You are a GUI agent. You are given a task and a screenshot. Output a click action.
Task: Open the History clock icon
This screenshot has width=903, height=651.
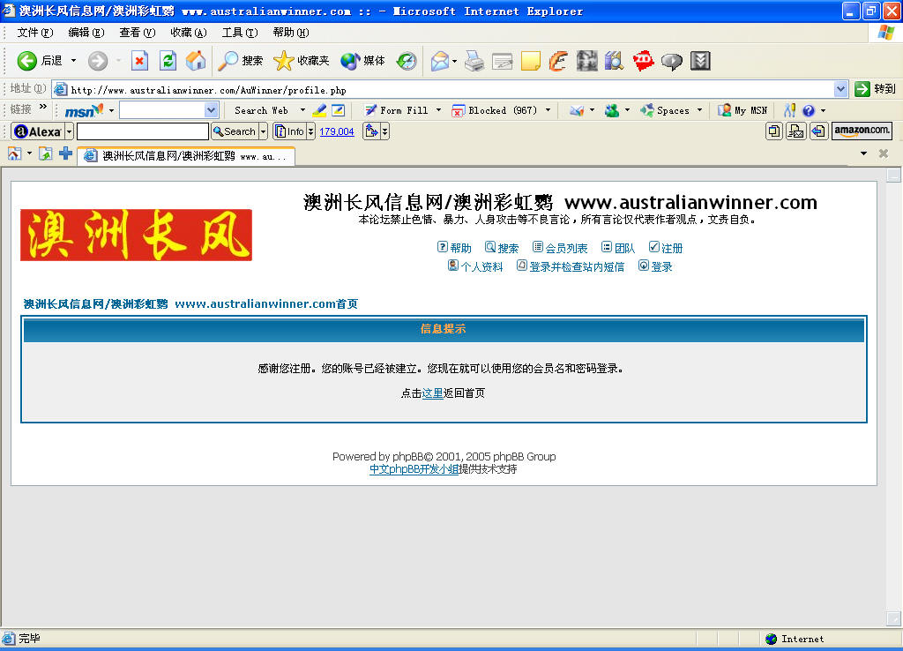point(407,61)
